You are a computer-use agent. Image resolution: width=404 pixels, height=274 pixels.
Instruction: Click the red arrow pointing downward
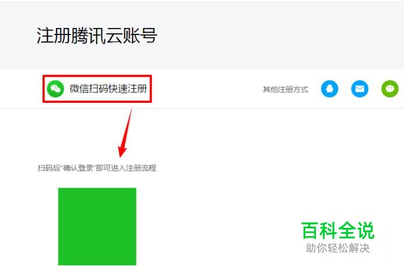tap(126, 133)
